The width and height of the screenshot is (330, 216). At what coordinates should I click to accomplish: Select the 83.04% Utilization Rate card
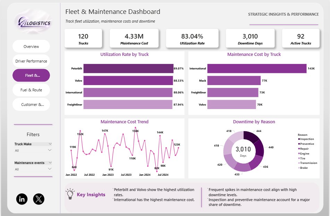(x=192, y=38)
